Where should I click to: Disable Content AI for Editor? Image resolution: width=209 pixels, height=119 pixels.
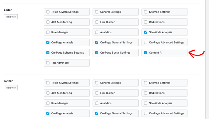146,52
